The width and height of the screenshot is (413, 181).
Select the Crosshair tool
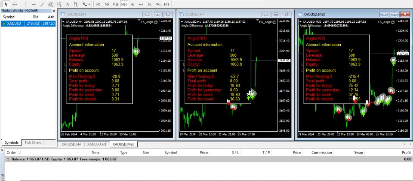coord(15,4)
